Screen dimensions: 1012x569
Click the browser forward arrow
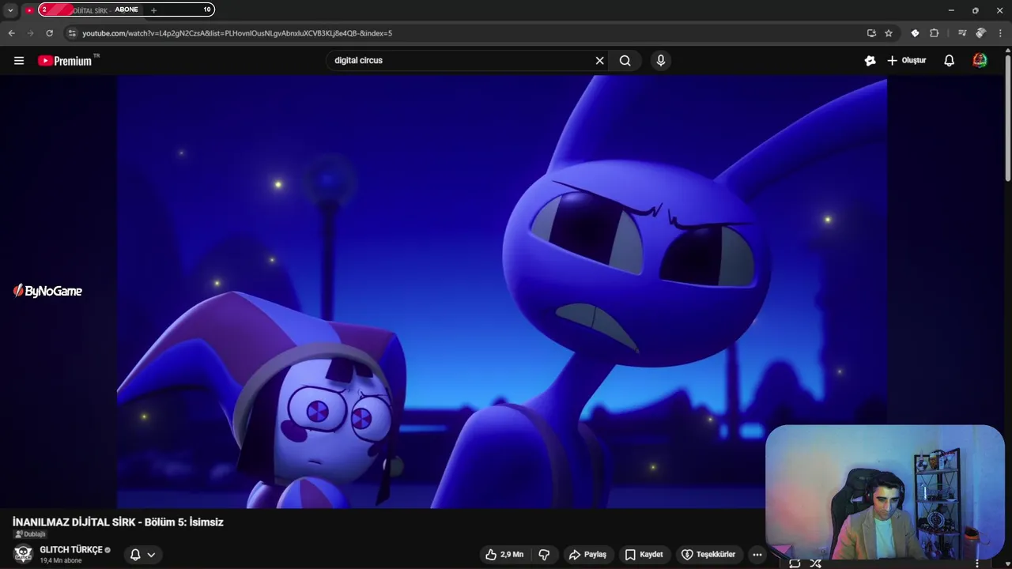point(30,33)
